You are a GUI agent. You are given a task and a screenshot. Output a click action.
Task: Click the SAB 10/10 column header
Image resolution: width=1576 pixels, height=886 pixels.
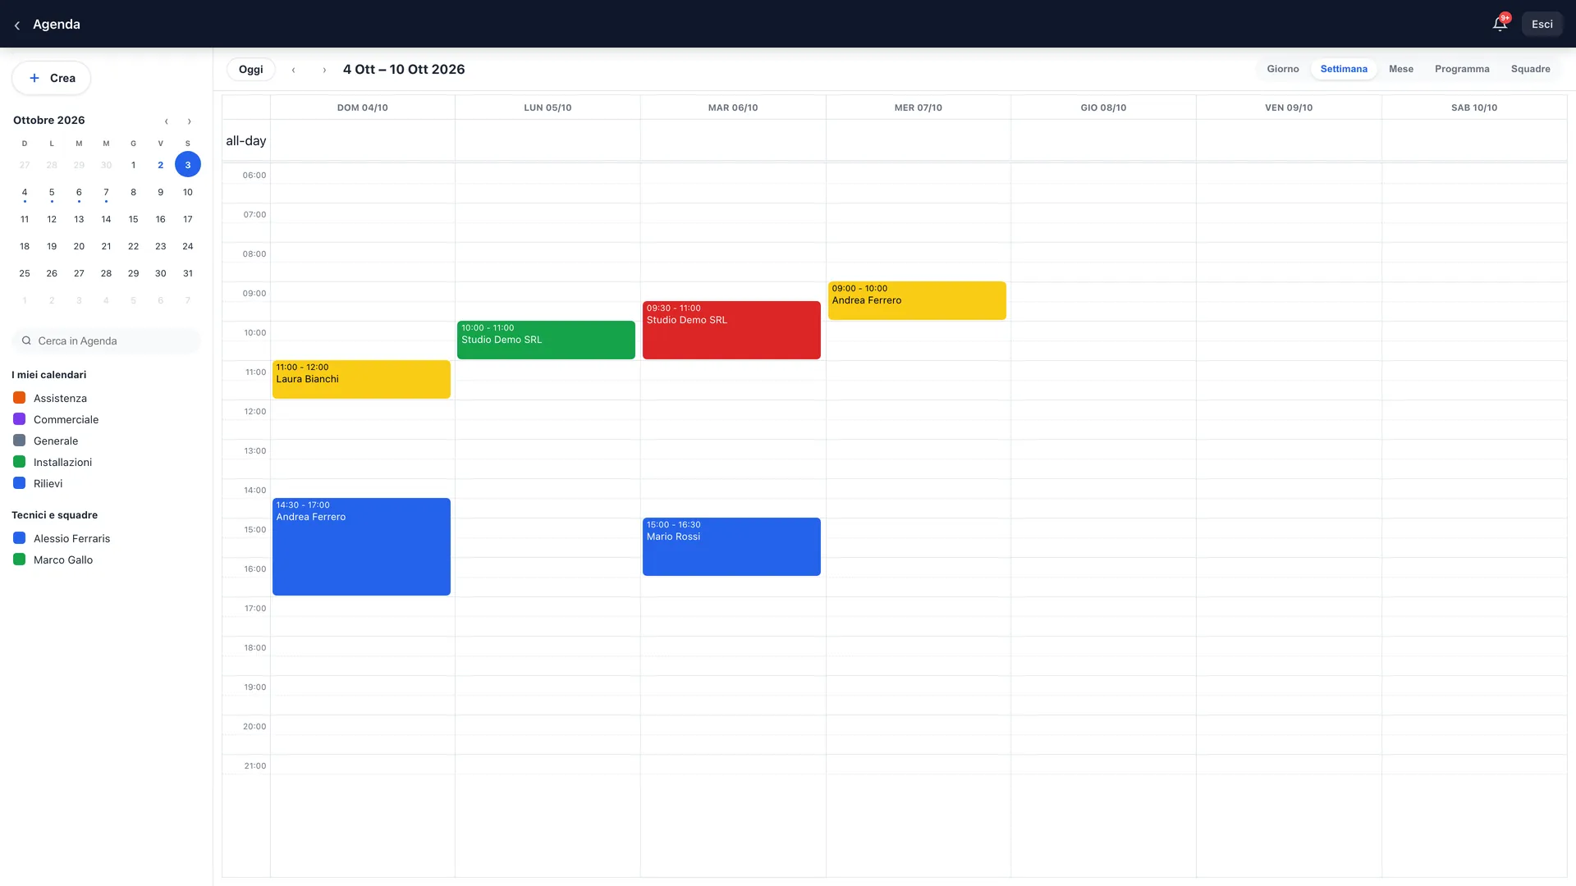1474,107
